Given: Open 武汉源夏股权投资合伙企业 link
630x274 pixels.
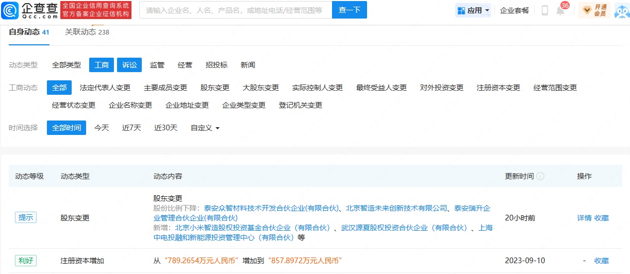Looking at the screenshot, I should [405, 228].
